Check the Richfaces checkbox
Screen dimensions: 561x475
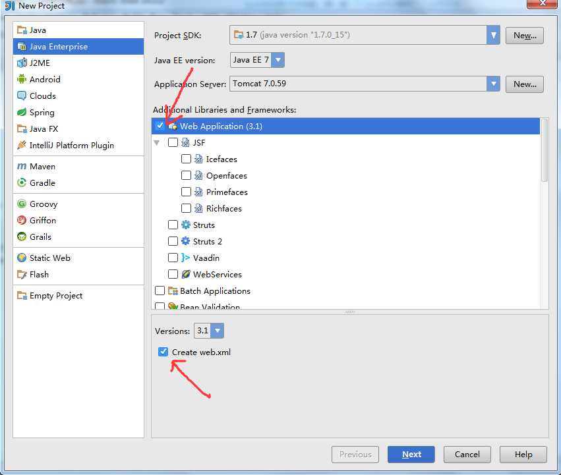pos(186,208)
